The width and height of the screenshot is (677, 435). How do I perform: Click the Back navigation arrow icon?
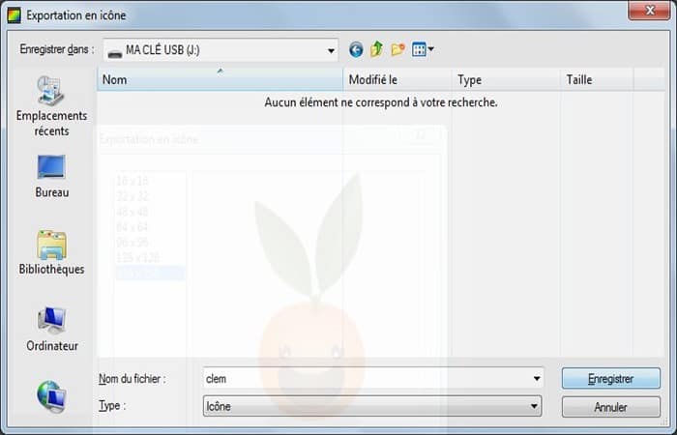356,49
